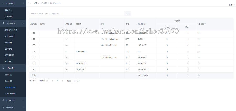Click the BTC coin cell
This screenshot has height=111, width=236.
point(127,63)
